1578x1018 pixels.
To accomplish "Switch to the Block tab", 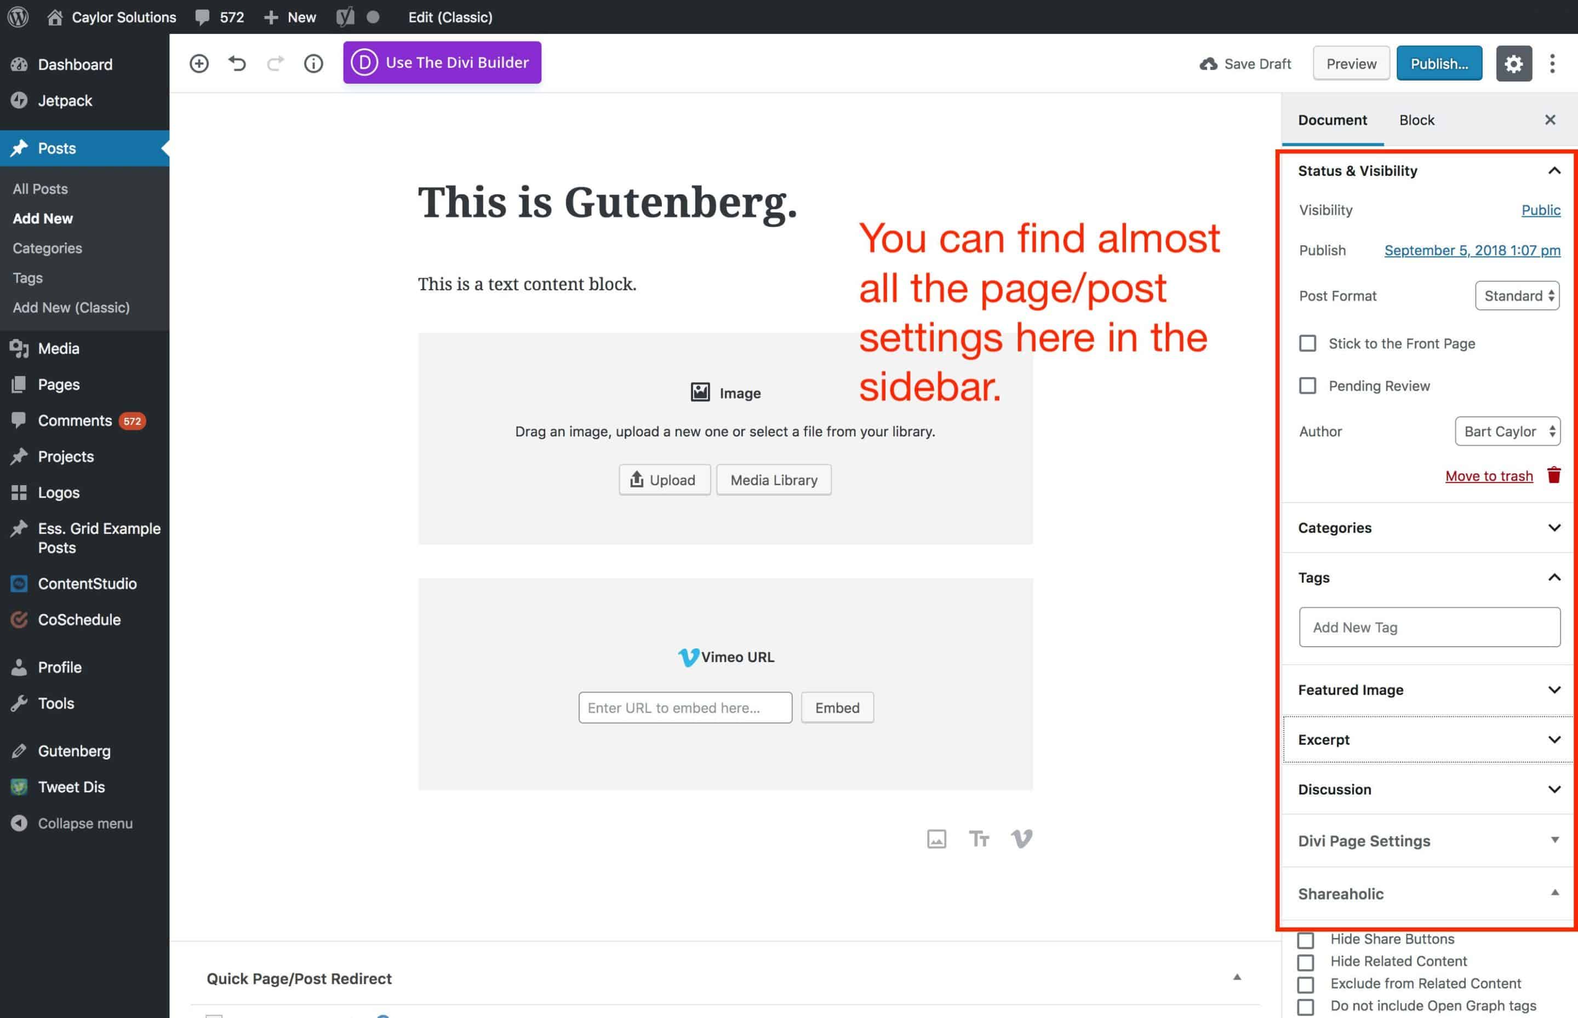I will [x=1416, y=119].
